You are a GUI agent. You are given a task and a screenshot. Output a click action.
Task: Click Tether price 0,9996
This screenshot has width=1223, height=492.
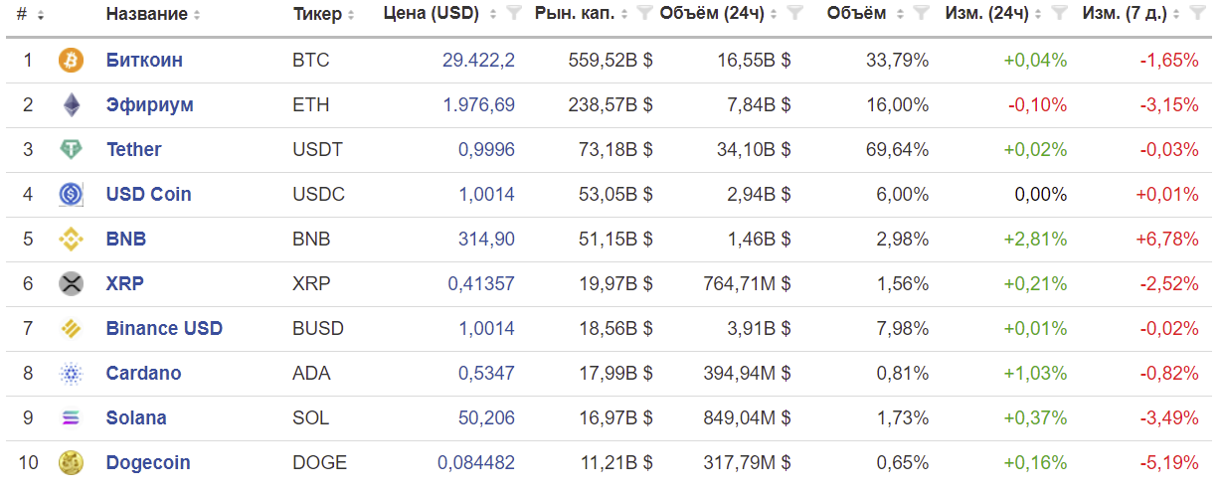(x=486, y=150)
